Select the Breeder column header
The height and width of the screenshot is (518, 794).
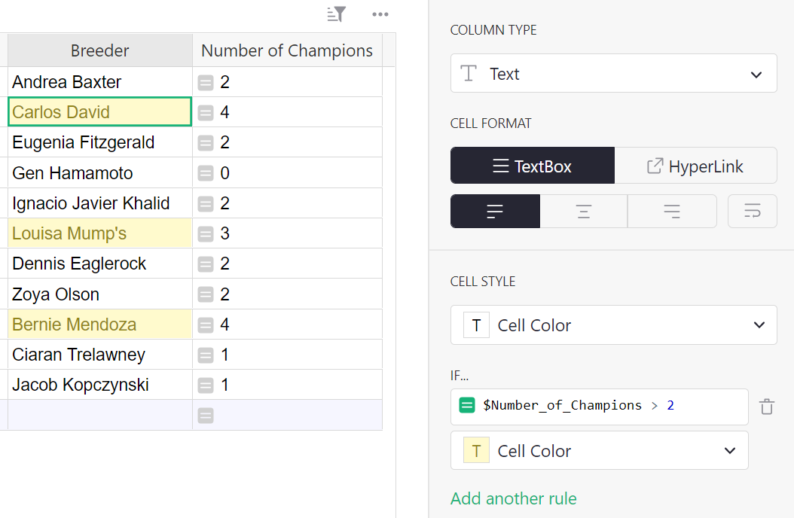98,50
